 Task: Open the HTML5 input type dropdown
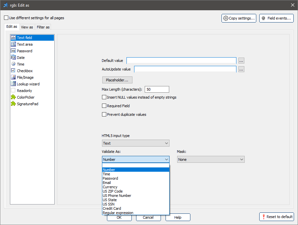(136, 143)
